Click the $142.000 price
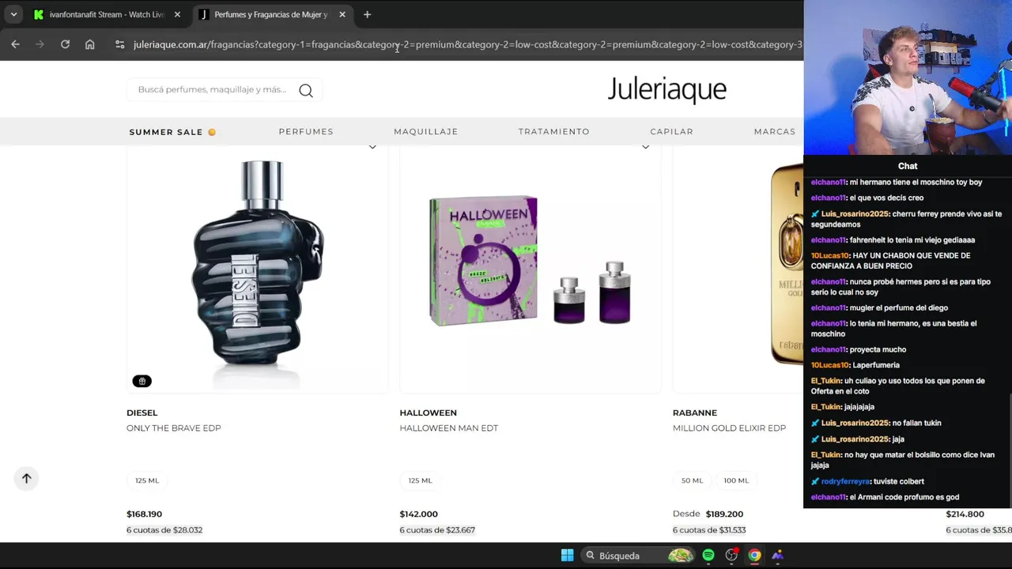The width and height of the screenshot is (1012, 569). 418,514
